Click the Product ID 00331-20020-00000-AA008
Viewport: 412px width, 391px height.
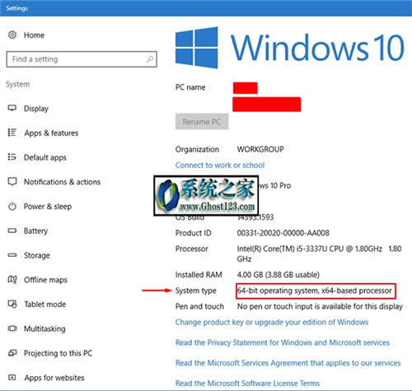click(283, 233)
